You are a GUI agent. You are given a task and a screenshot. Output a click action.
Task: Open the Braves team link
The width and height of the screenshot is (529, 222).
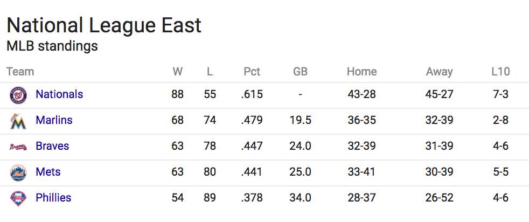click(x=52, y=146)
